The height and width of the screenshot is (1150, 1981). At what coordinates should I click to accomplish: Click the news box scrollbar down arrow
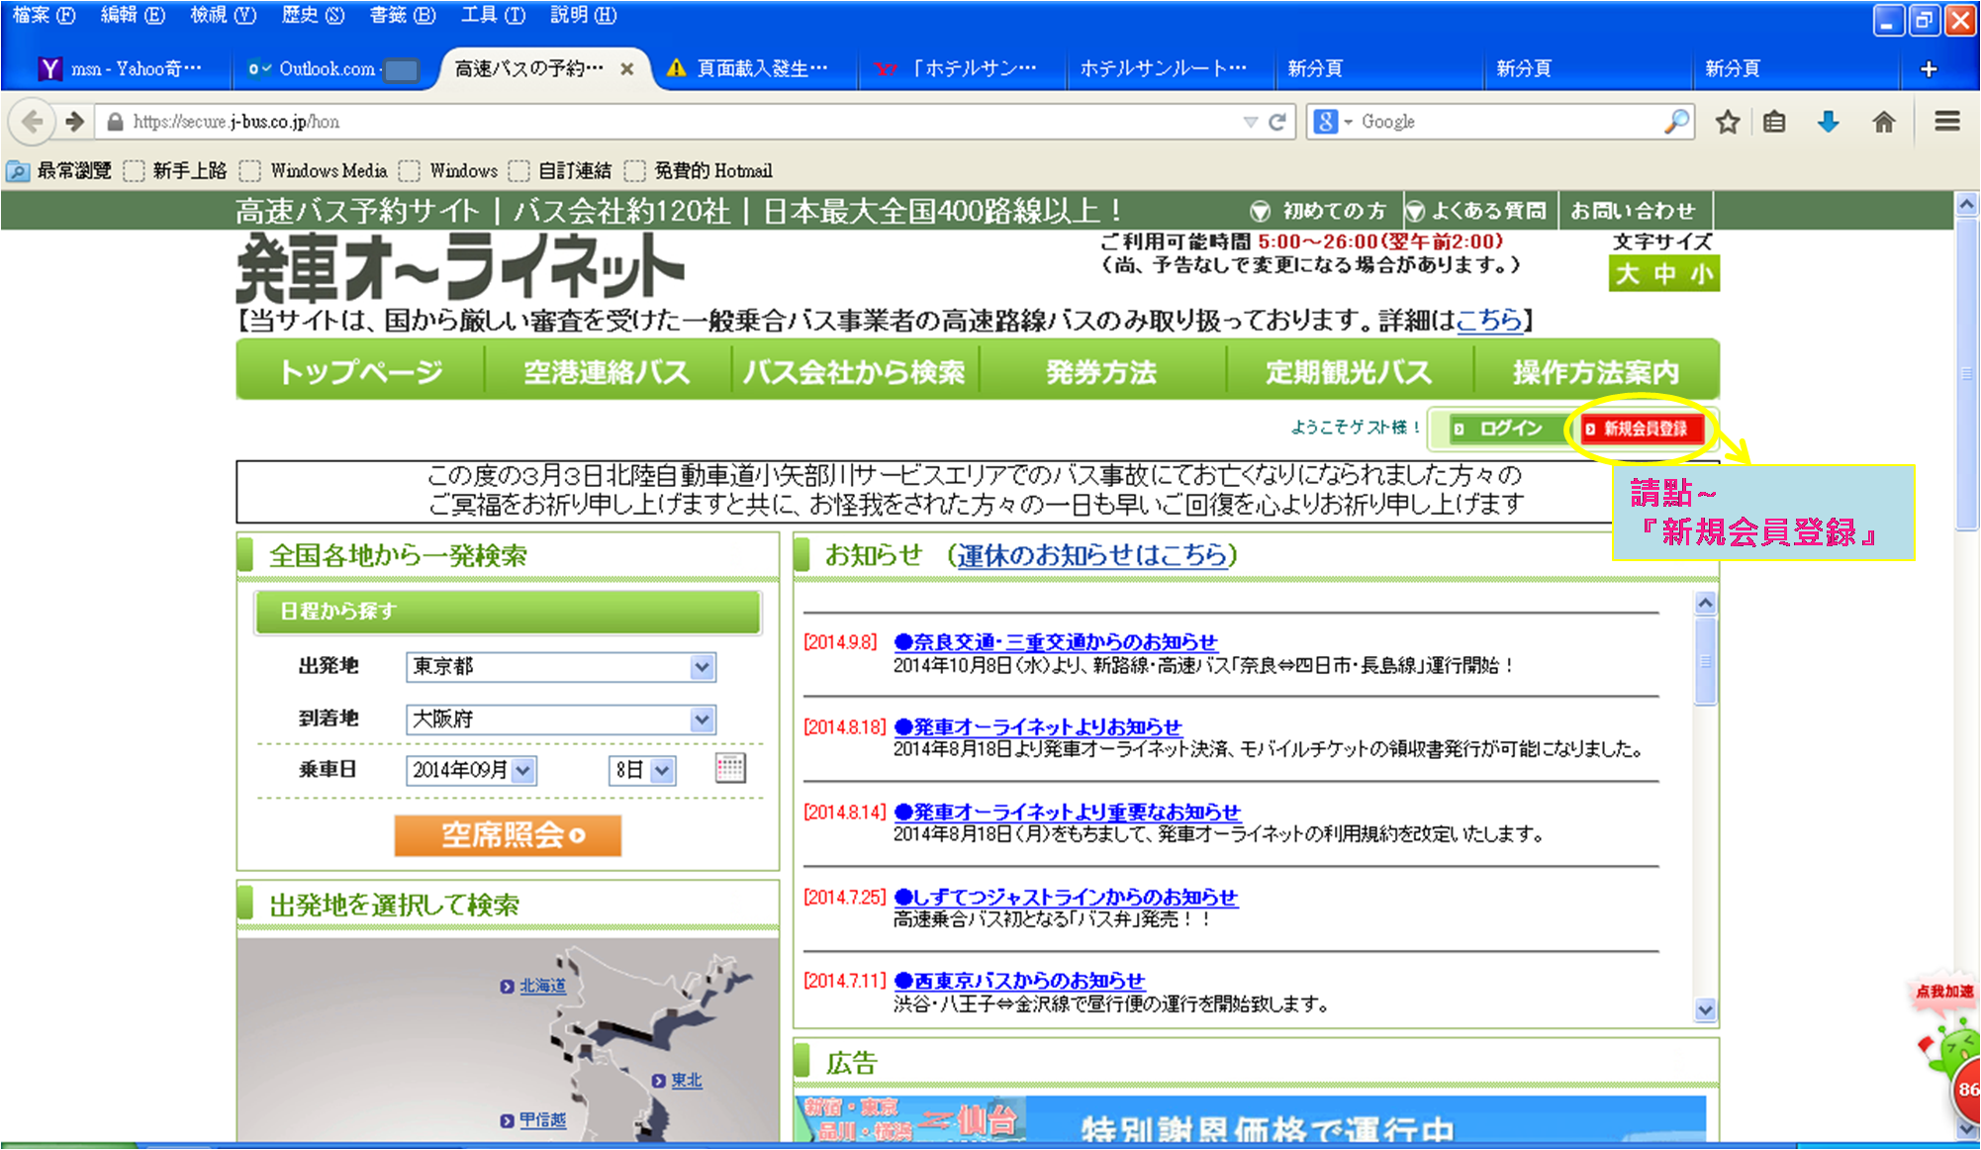1705,1010
